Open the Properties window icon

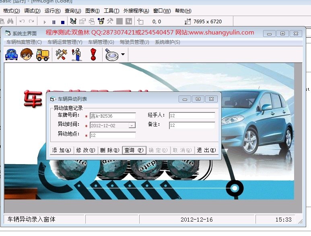click(x=82, y=21)
